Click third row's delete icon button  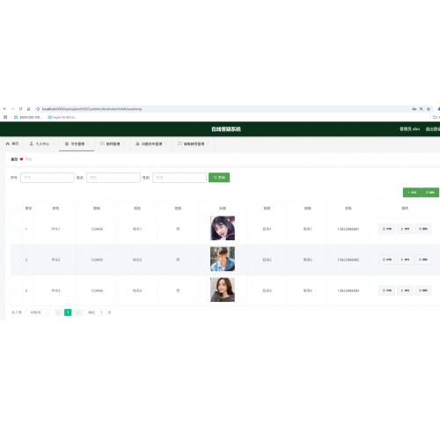coord(423,290)
